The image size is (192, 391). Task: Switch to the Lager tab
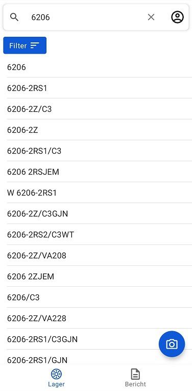click(x=56, y=378)
